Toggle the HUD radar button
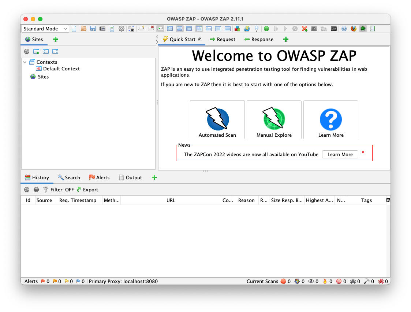Viewport: 411px width, 312px height. 363,29
